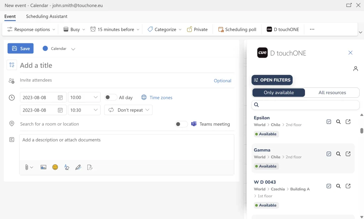Expand the start time 10:00 dropdown

tap(95, 97)
